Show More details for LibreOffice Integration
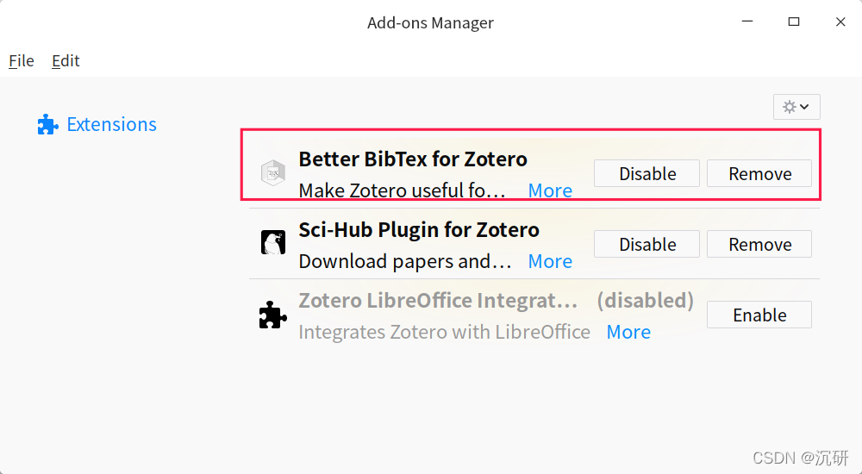 coord(628,332)
